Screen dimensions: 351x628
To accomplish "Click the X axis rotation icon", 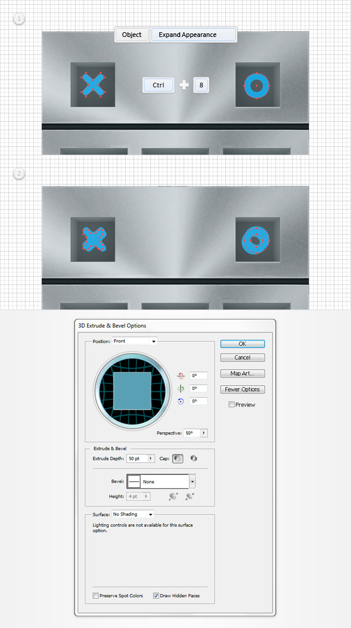I will (x=181, y=376).
